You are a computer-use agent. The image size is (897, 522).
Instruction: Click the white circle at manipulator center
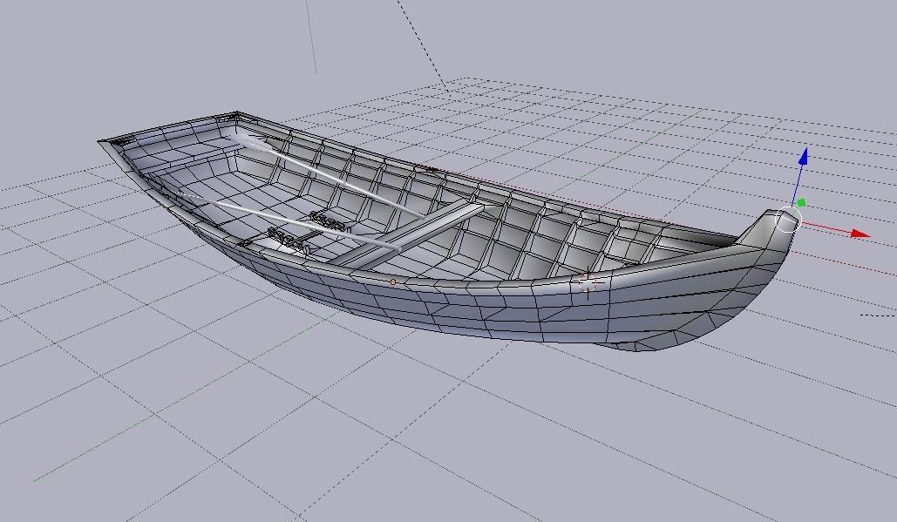tap(788, 220)
